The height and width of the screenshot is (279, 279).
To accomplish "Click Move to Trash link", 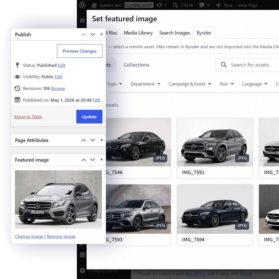I will [x=28, y=117].
